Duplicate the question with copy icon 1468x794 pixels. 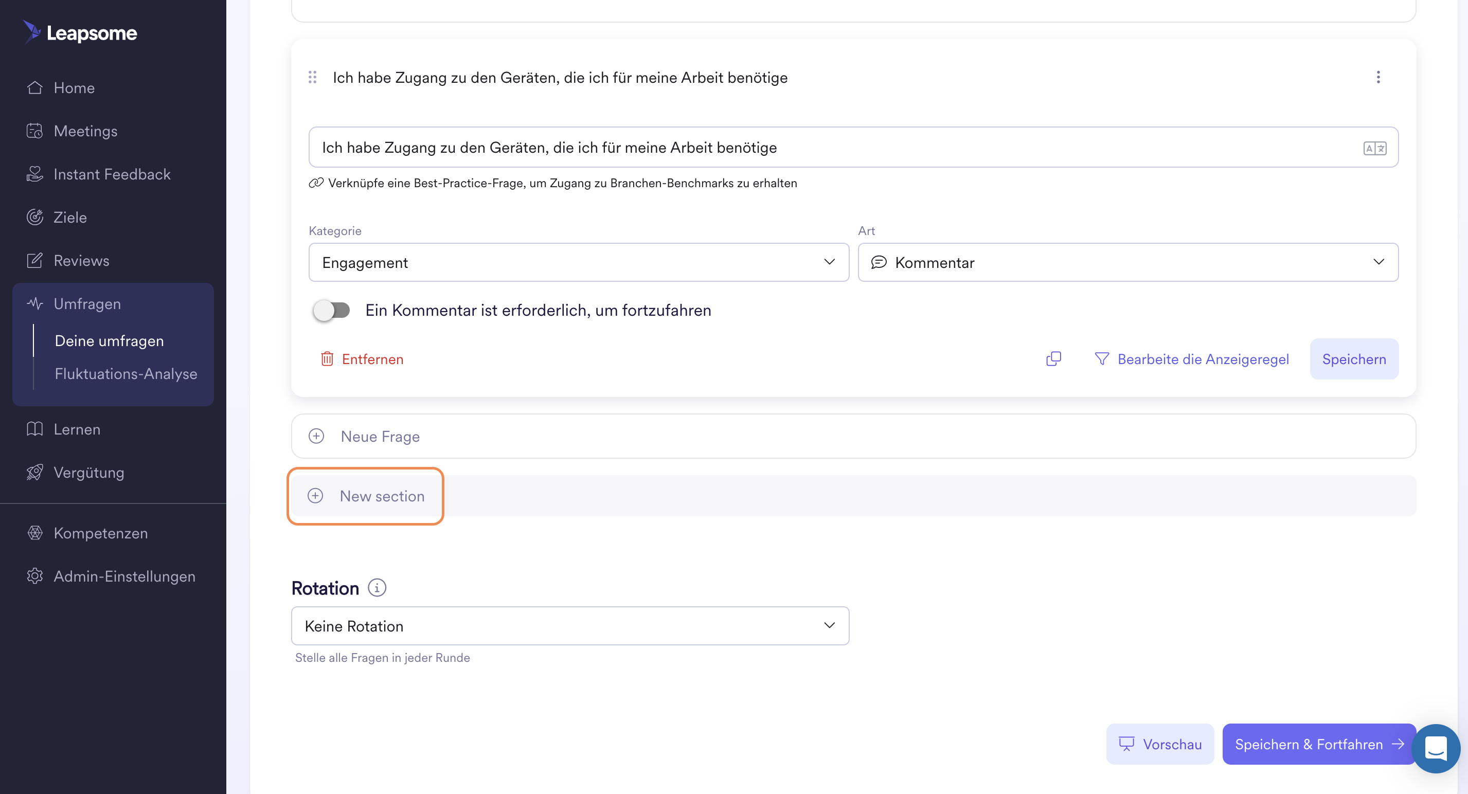click(x=1054, y=359)
